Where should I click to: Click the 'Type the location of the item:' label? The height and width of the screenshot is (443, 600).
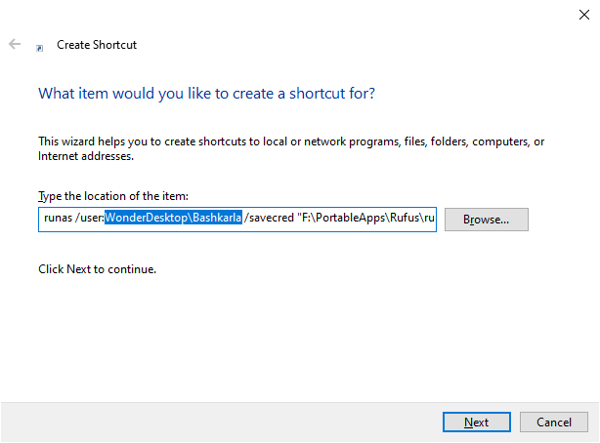click(113, 196)
